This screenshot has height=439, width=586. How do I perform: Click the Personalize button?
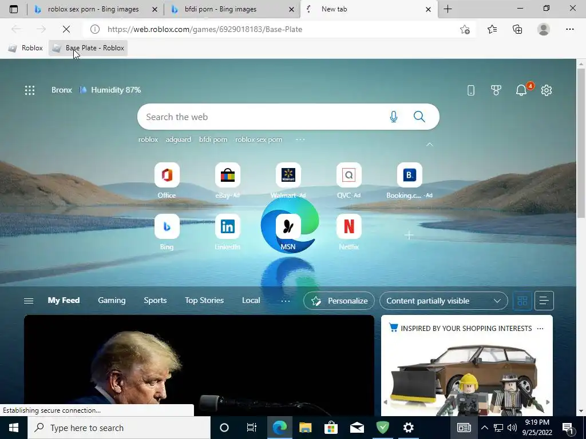339,301
